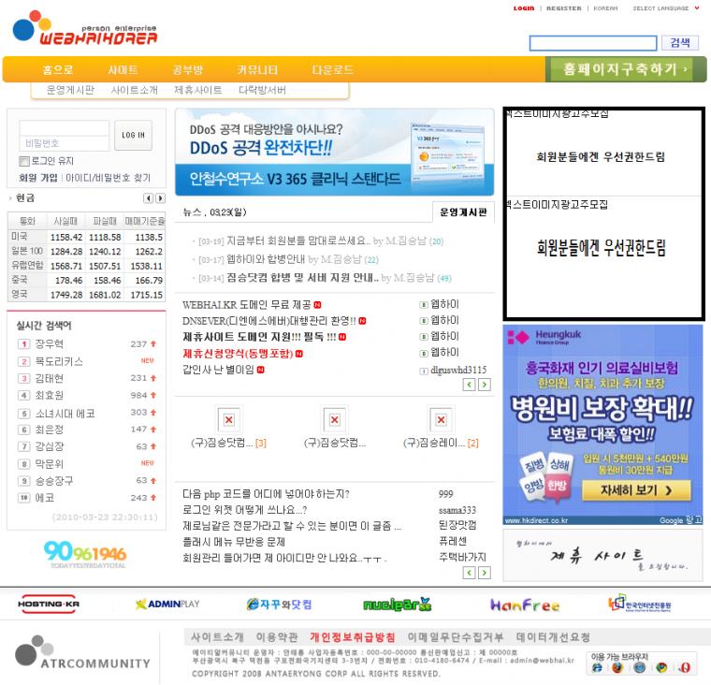Switch to the 운영게시판 tab
The image size is (711, 685).
pyautogui.click(x=463, y=211)
